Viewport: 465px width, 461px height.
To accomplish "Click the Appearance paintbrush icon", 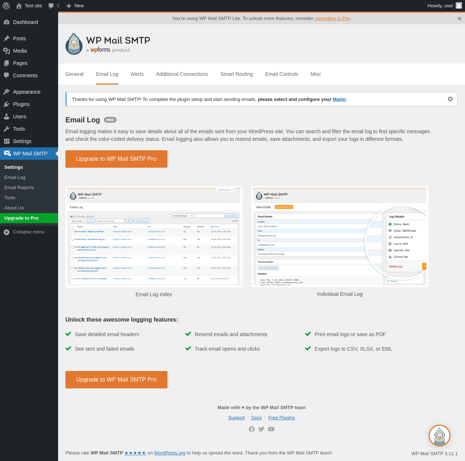I will tap(7, 92).
